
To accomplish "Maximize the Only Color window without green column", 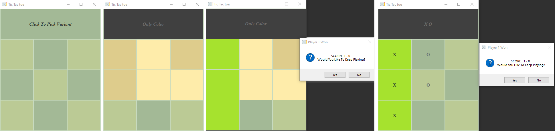I will 184,4.
